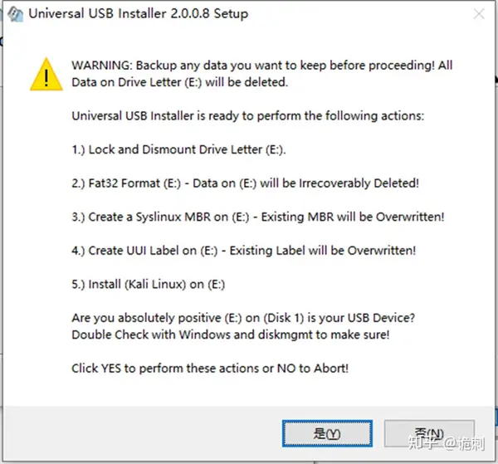Click the "Click YES to perform these actions" line
498x464 pixels.
pos(210,369)
